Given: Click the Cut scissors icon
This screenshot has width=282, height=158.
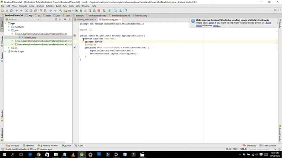Looking at the screenshot, I should [26, 11].
